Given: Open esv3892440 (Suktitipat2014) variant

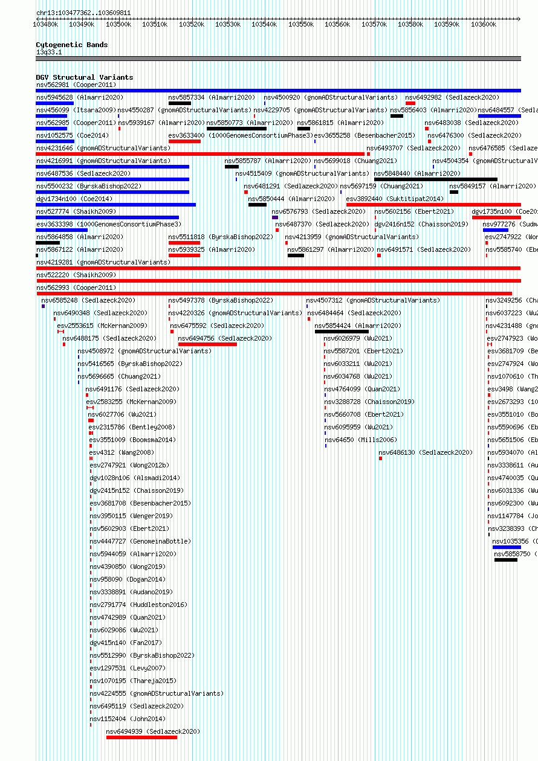Looking at the screenshot, I should click(x=395, y=199).
